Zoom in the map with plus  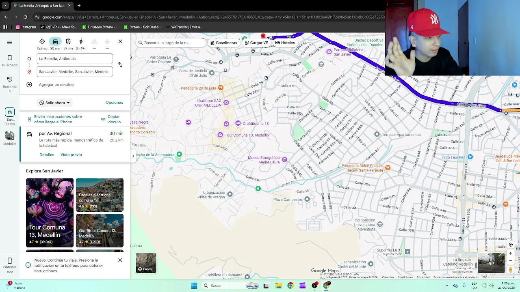point(511,253)
